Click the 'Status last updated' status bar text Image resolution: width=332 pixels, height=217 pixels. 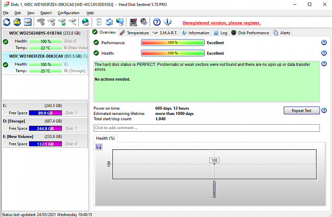[47, 215]
